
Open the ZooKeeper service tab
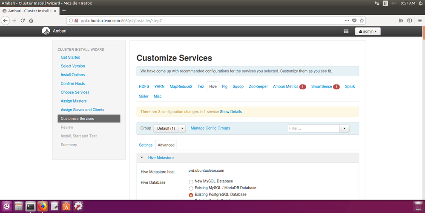[x=258, y=86]
